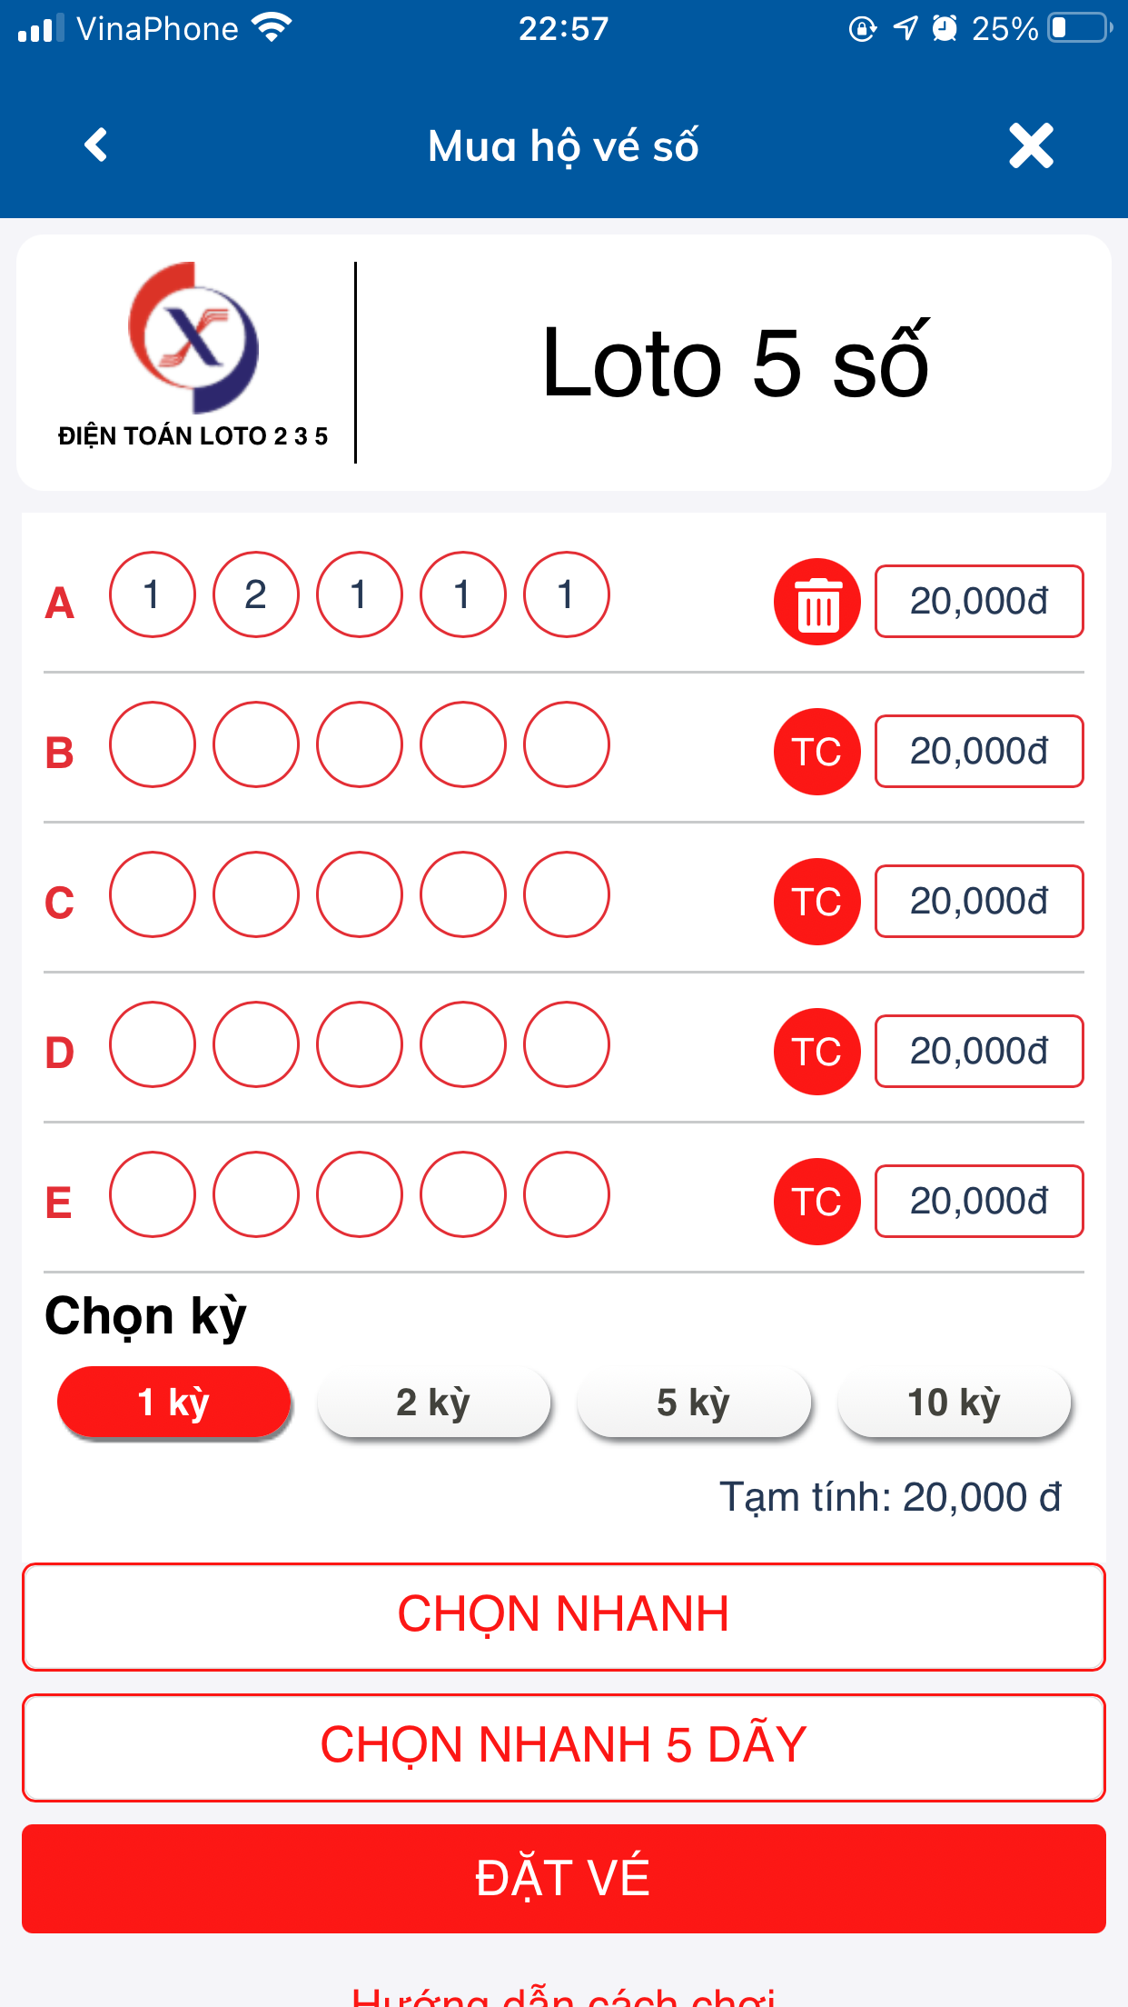Tap the TC quick-pick icon for row C
Viewport: 1128px width, 2007px height.
pyautogui.click(x=816, y=902)
